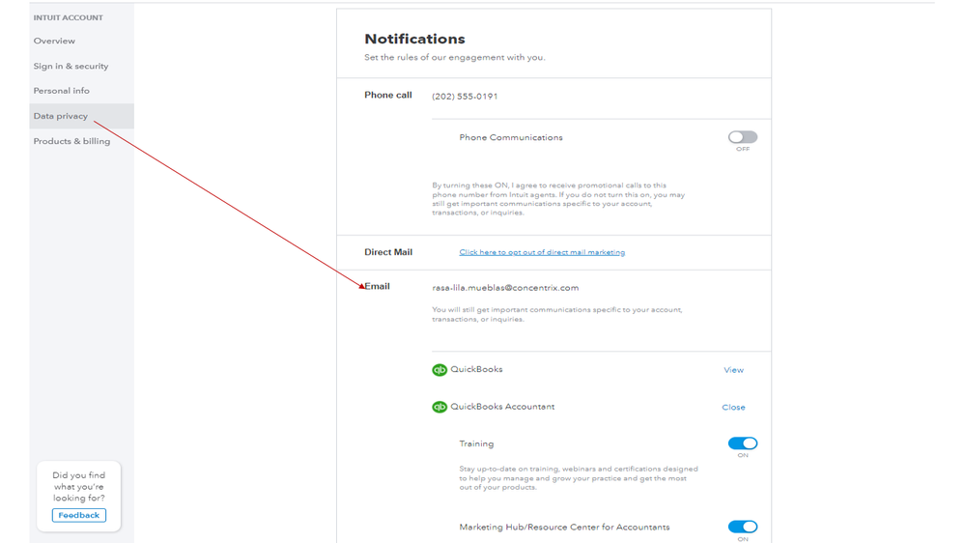Click the QuickBooks logo icon
The image size is (965, 543).
(x=440, y=370)
